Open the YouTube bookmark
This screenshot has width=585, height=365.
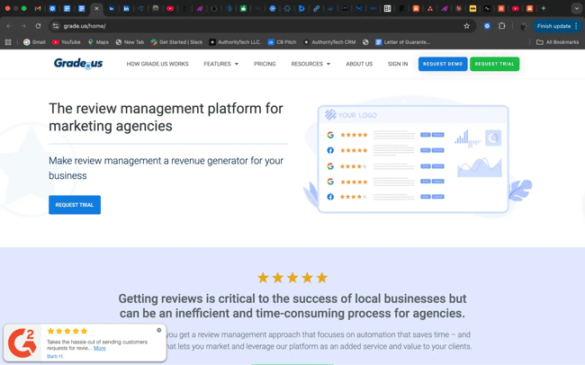click(67, 42)
